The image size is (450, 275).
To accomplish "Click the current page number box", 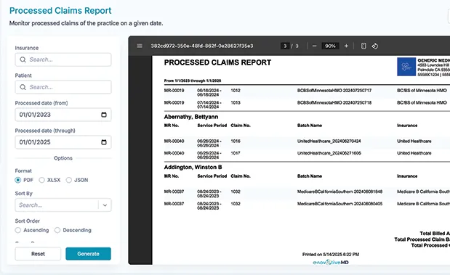I will click(x=285, y=46).
